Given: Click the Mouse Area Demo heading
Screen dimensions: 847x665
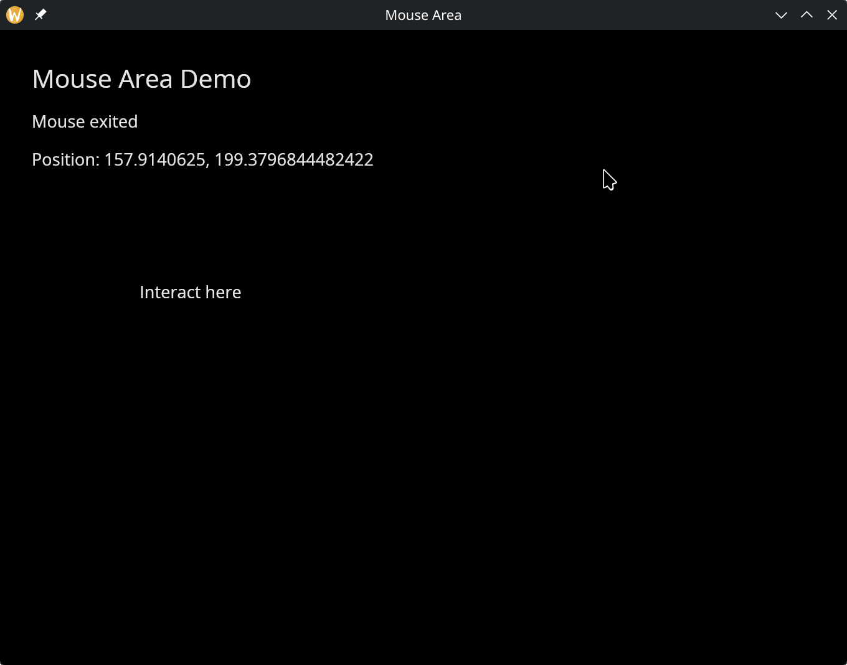Looking at the screenshot, I should [x=141, y=78].
